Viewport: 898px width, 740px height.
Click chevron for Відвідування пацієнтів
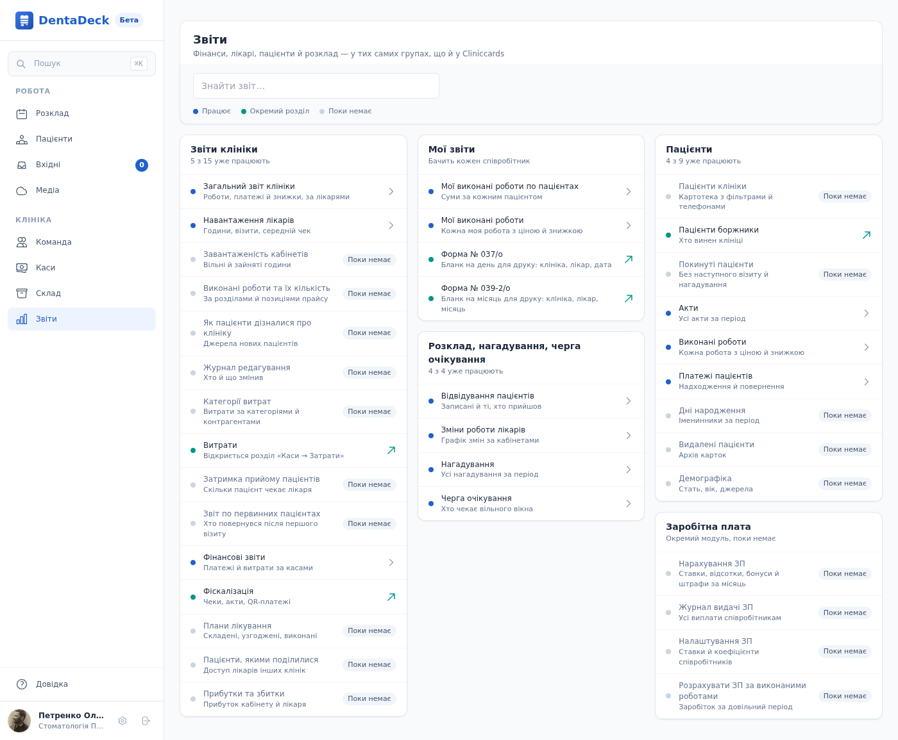[x=629, y=401]
